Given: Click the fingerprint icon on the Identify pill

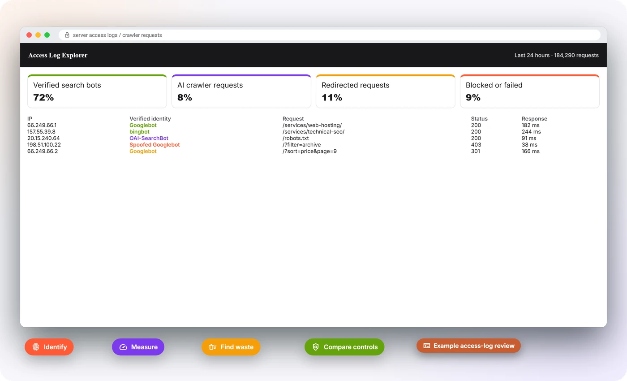Looking at the screenshot, I should pyautogui.click(x=36, y=347).
